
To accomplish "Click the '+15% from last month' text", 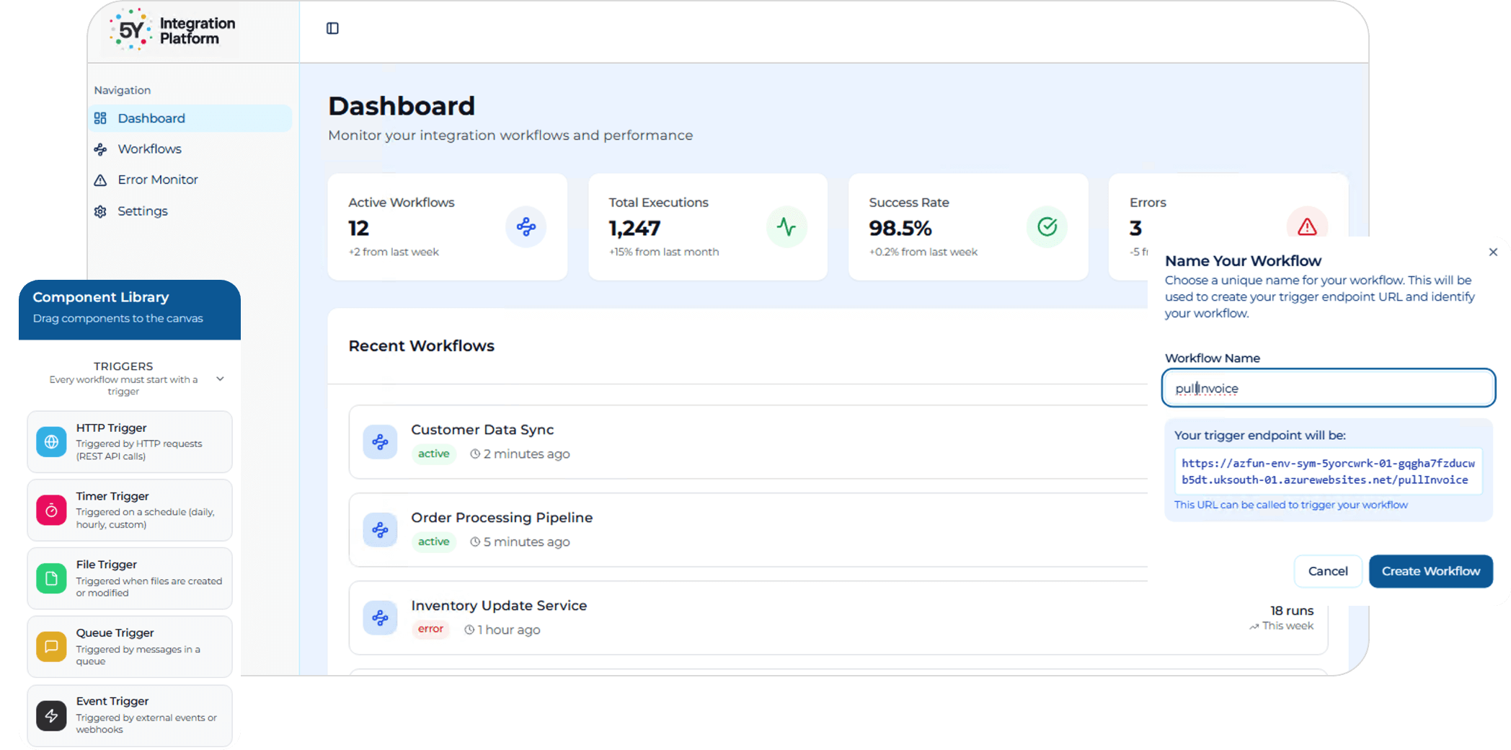I will click(664, 252).
